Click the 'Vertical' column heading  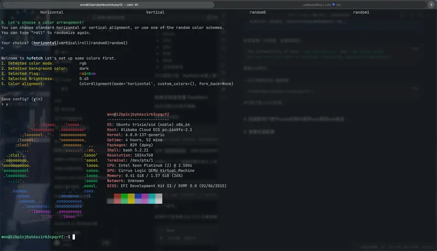pyautogui.click(x=155, y=12)
